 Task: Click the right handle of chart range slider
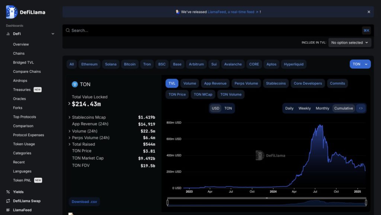[366, 202]
